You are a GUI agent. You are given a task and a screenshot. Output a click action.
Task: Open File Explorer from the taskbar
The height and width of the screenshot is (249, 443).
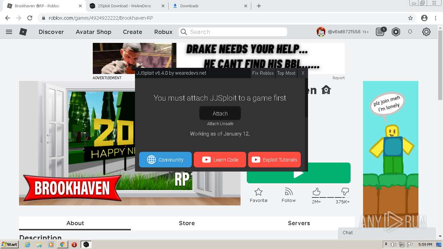(x=39, y=245)
